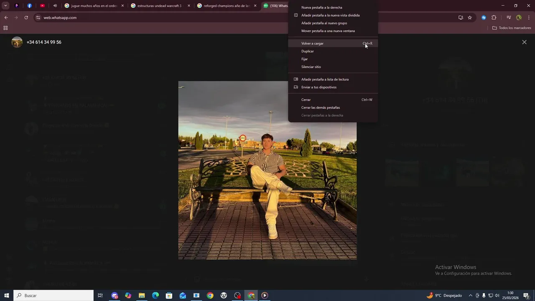Screen dimensions: 535x301
Task: Close the 'jugue muchos años' tab
Action: tap(122, 6)
